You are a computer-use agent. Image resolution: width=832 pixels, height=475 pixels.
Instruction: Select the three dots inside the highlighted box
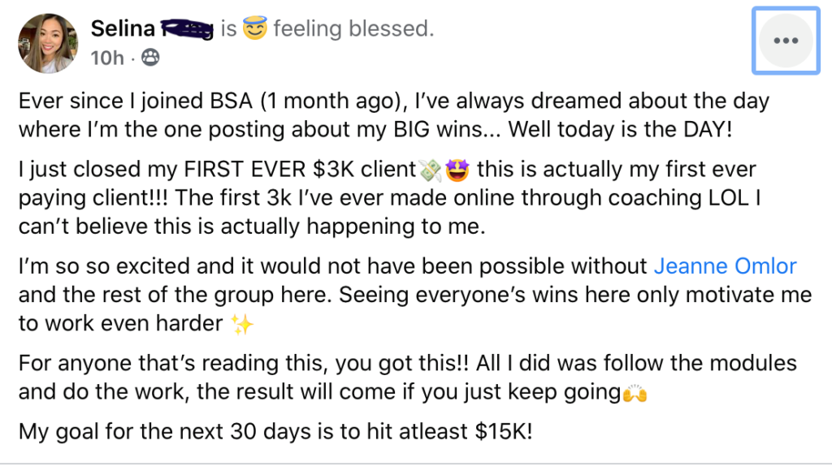tap(785, 42)
